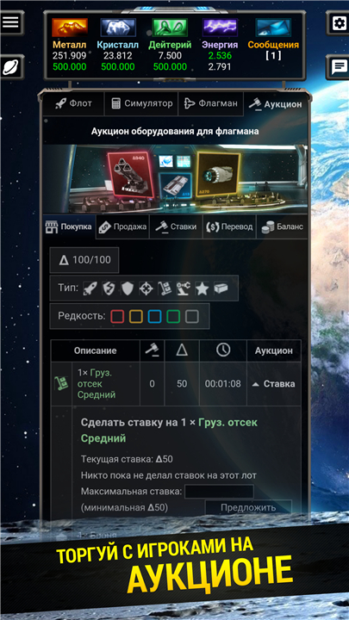Filter by star type icon
349x620 pixels.
(203, 288)
